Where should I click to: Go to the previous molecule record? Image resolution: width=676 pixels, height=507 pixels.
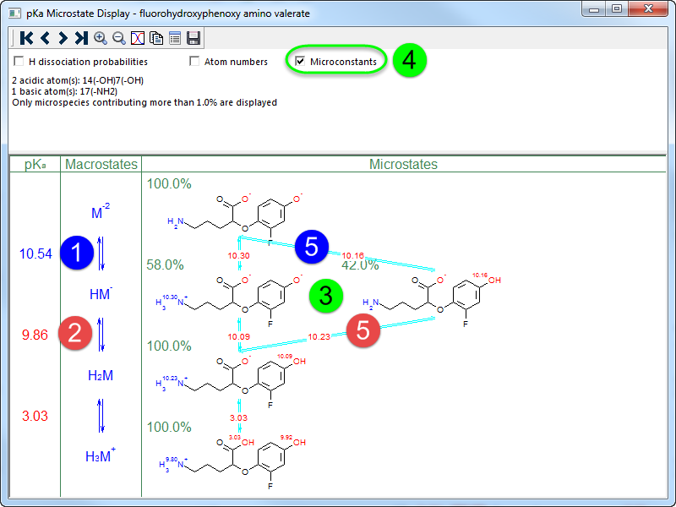(45, 38)
